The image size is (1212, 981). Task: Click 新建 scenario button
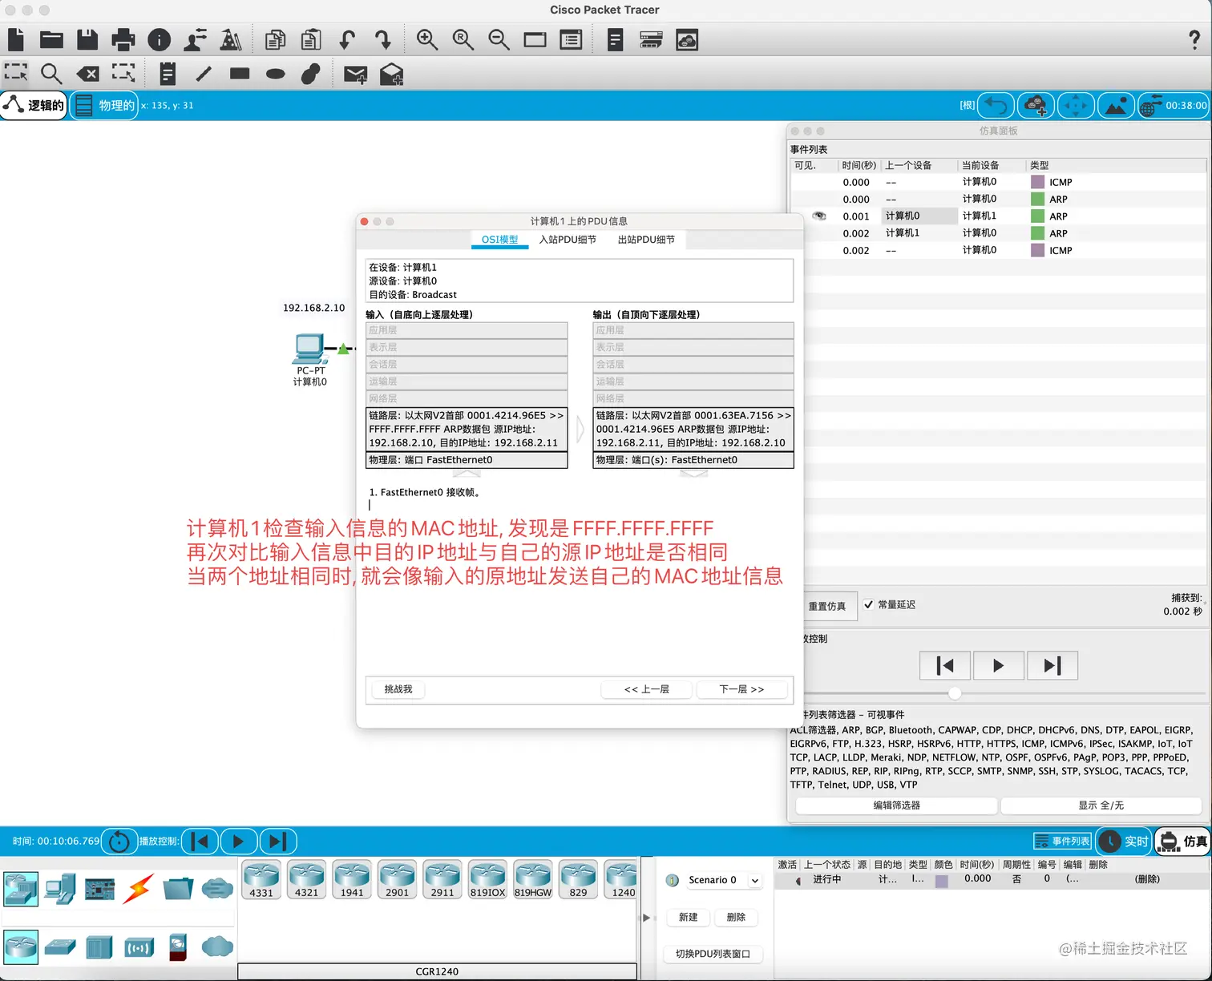[689, 918]
